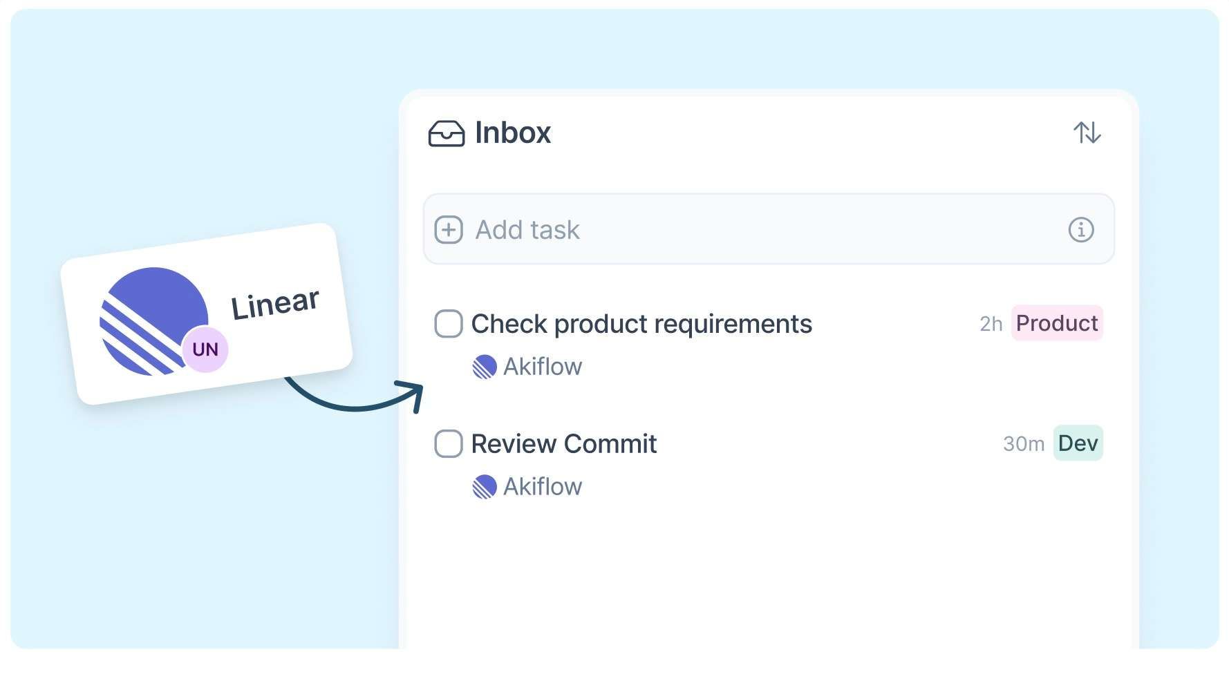The image size is (1229, 674).
Task: Click Akiflow label under Review Commit
Action: 543,487
